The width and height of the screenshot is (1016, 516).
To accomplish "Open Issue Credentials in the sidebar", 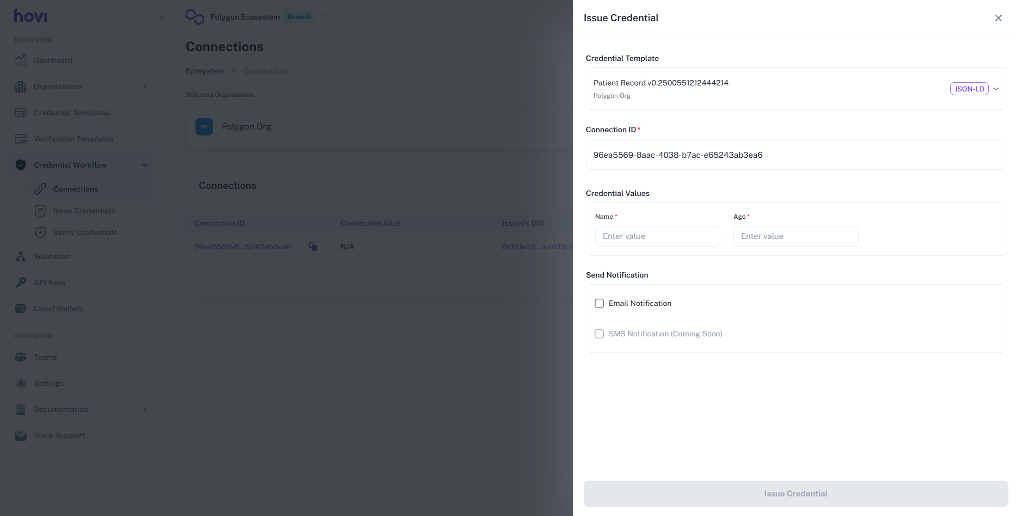I will point(84,211).
